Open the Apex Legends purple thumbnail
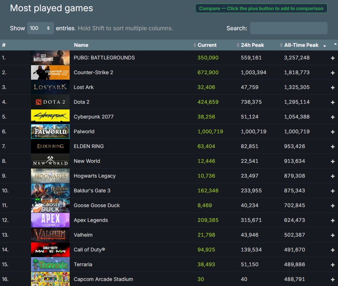Screen dimensions: 338x286 (x=50, y=220)
